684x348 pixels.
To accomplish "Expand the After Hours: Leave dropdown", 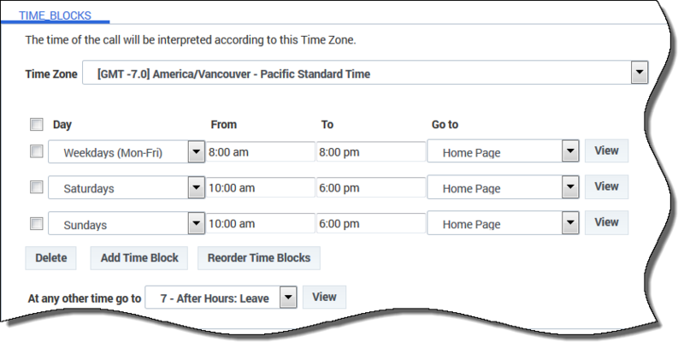I will click(221, 298).
